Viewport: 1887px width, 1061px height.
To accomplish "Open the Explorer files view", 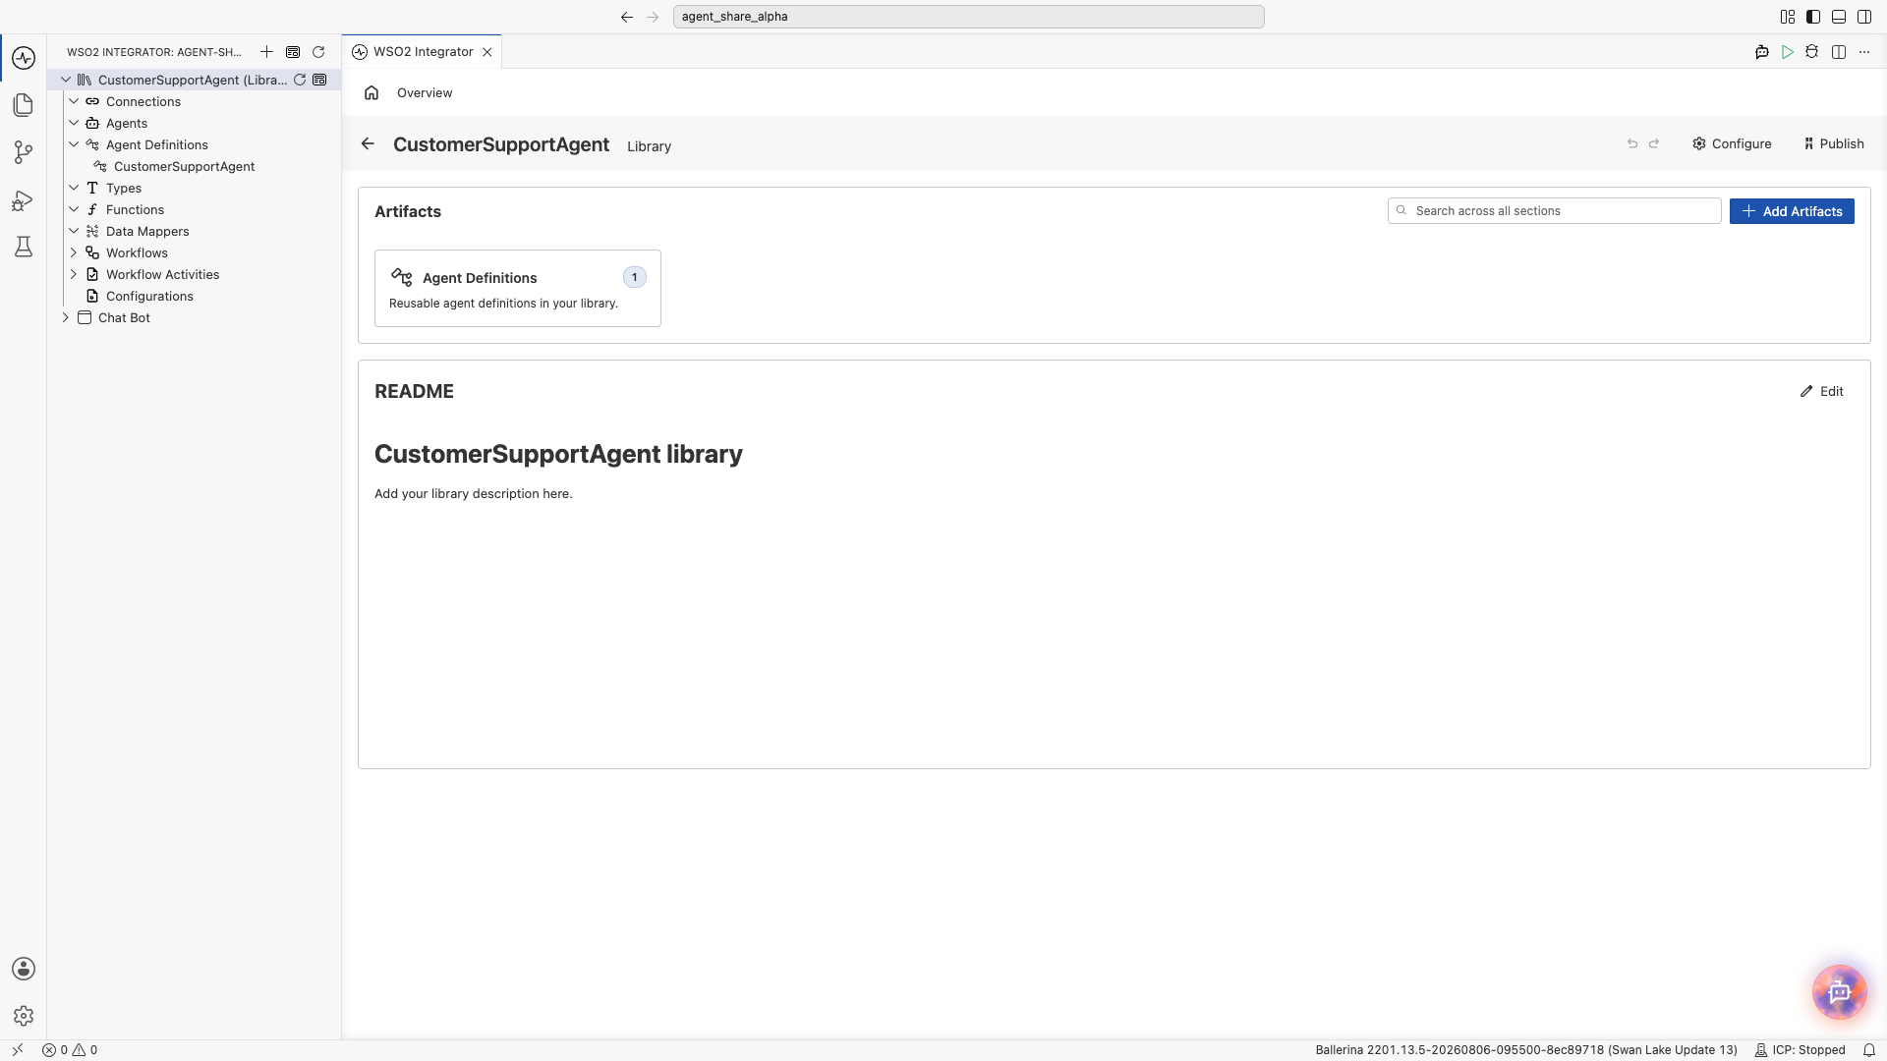I will (24, 104).
